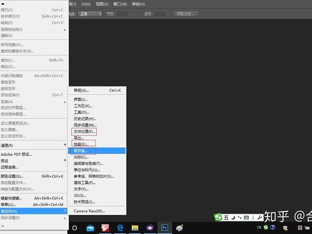Switch to Photoshop via its taskbar icon
Screen dimensions: 312x234
click(165, 227)
